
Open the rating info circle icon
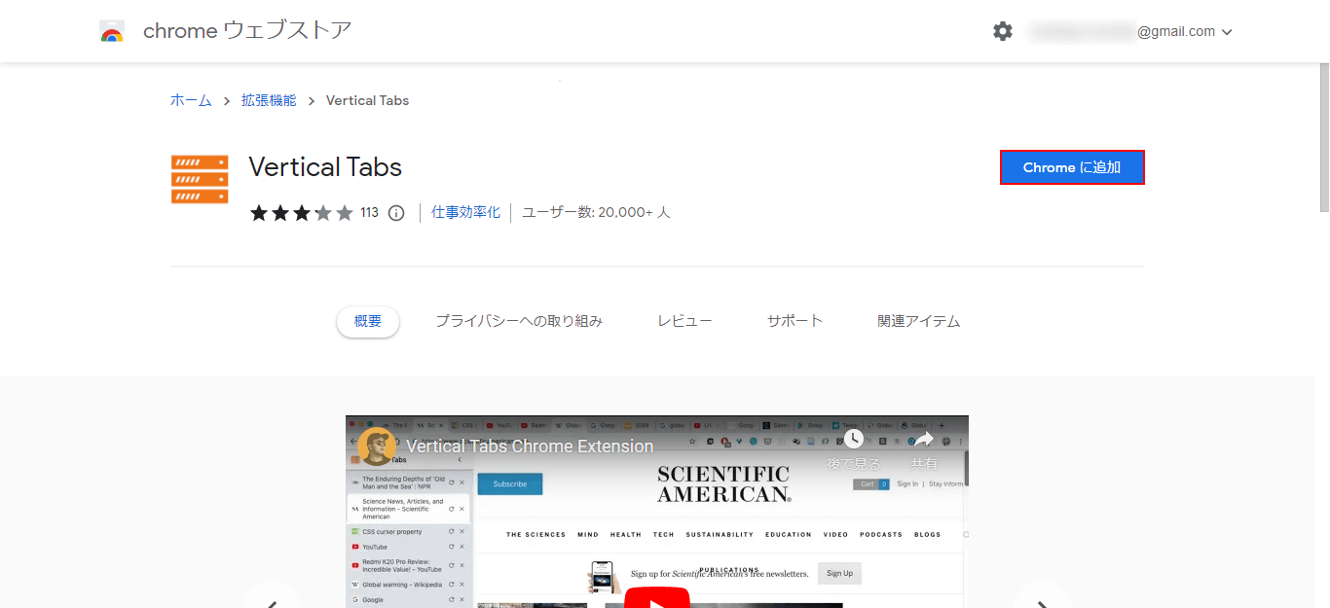tap(396, 213)
